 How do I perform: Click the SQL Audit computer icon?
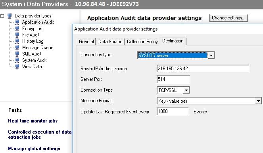pyautogui.click(x=17, y=54)
